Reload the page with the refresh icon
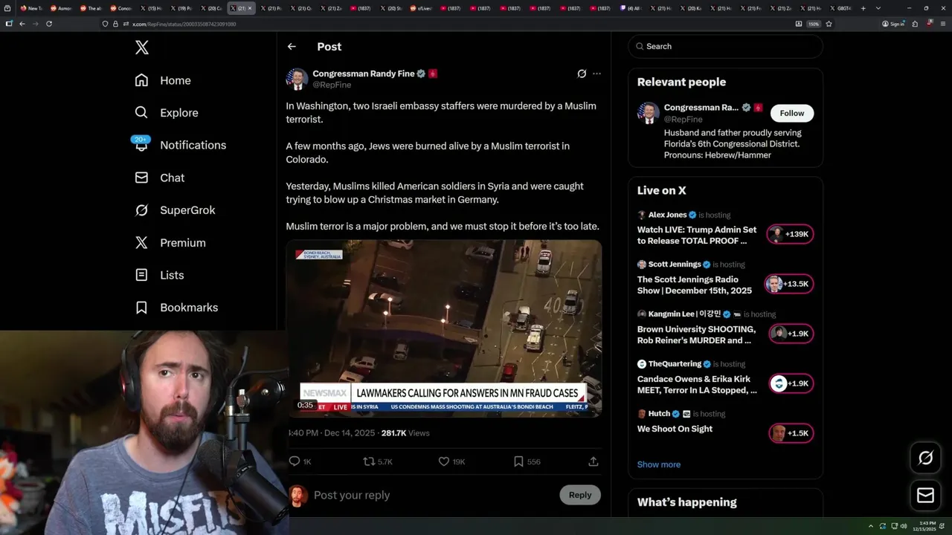 [49, 24]
